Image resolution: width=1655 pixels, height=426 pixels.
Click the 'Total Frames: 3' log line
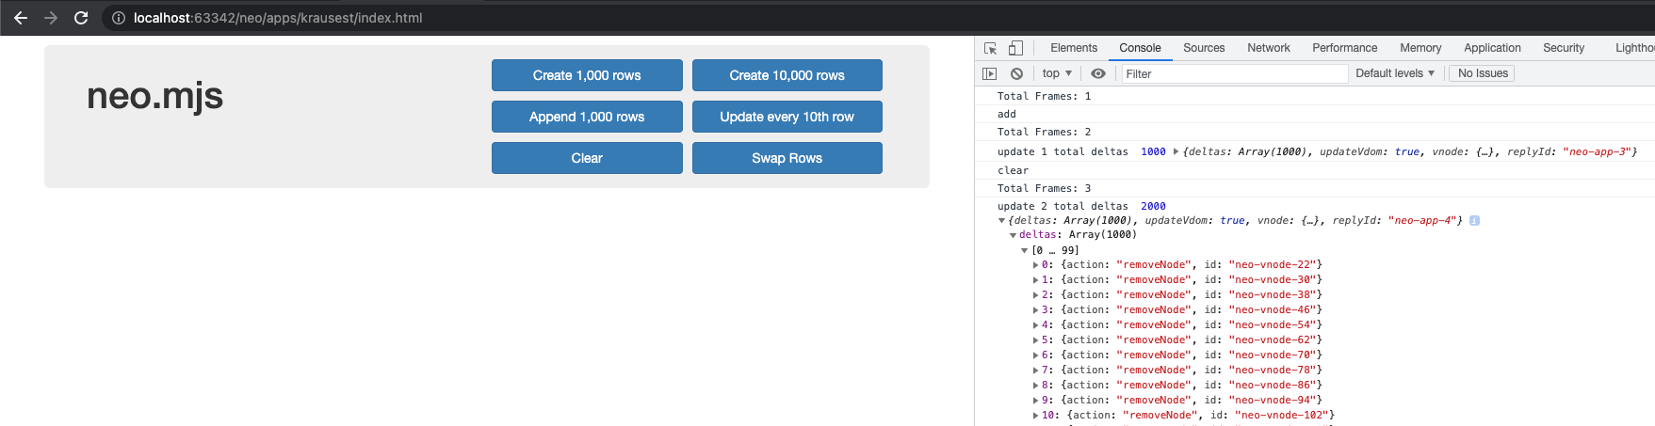pos(1044,188)
